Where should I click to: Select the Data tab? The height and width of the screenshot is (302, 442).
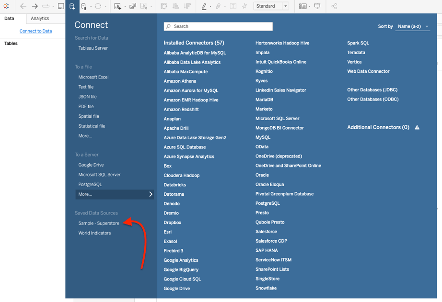coord(9,18)
